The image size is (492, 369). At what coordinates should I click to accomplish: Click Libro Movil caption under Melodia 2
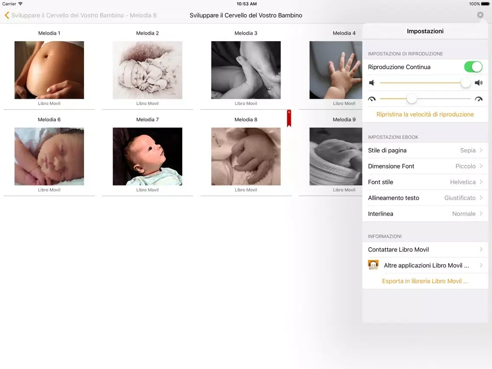[148, 103]
